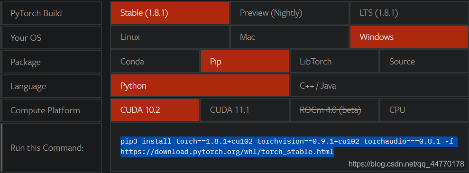The height and width of the screenshot is (173, 469).
Task: Select the Stable (1.8.1) build
Action: tap(170, 13)
